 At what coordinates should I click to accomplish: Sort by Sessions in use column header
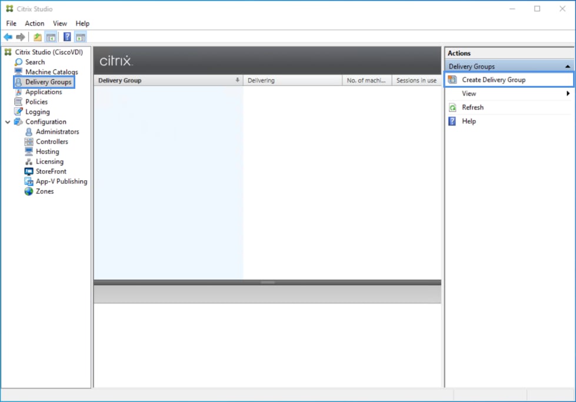[x=417, y=81]
